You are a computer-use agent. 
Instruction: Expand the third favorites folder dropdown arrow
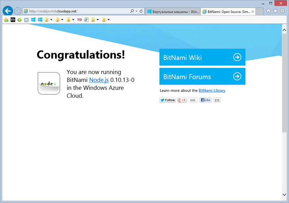73,20
